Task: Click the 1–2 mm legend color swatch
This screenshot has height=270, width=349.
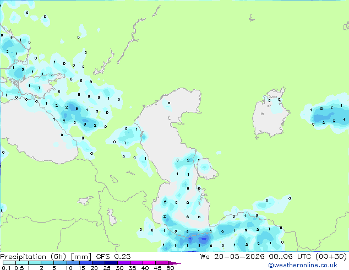Action: tap(35, 263)
